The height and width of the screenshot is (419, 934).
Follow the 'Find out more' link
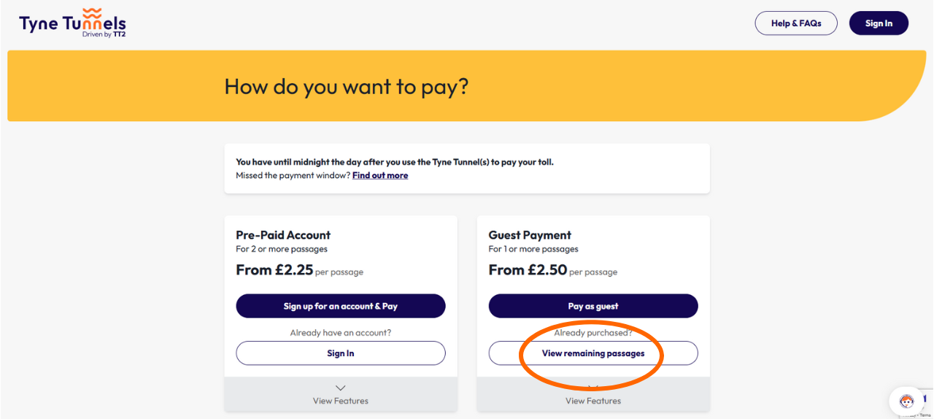379,175
